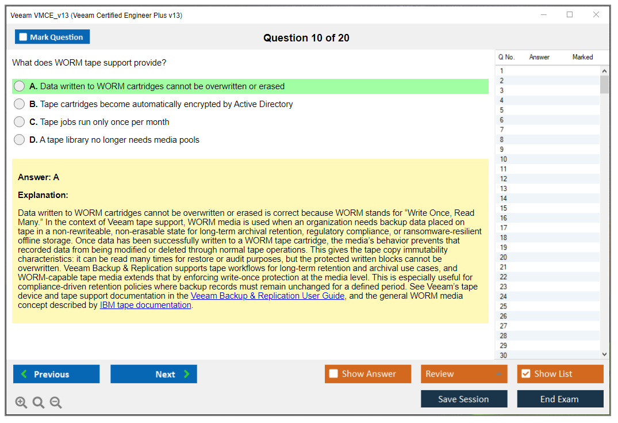618x423 pixels.
Task: Click Save Session button
Action: (x=464, y=399)
